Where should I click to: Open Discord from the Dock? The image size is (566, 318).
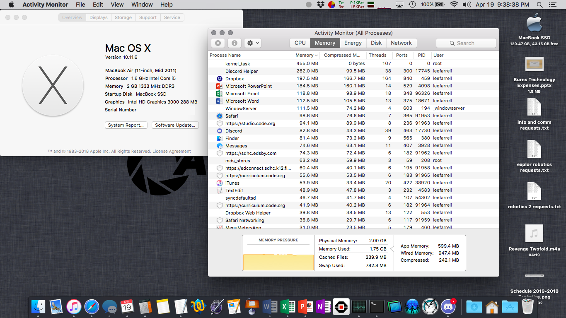pyautogui.click(x=448, y=307)
